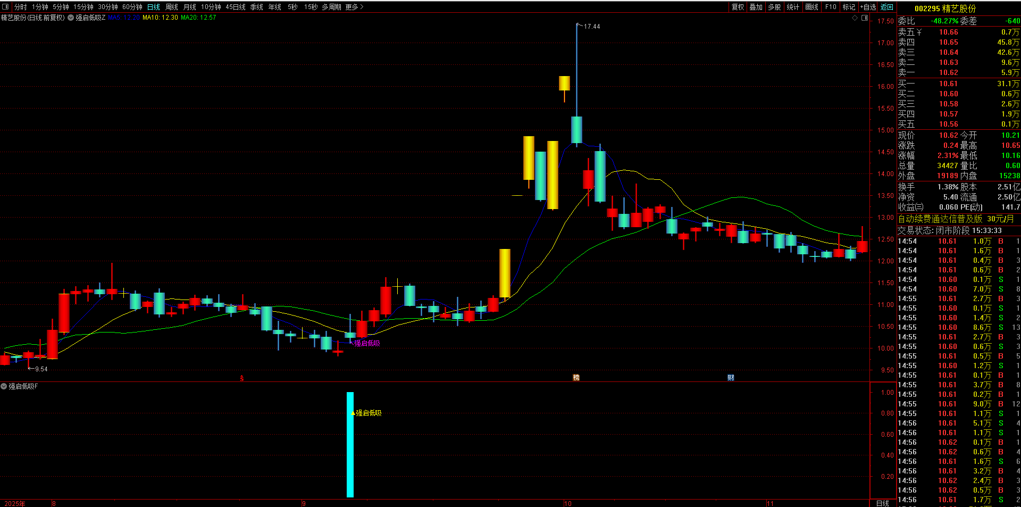Click the 复权 adjustment button
This screenshot has width=1021, height=507.
tap(738, 7)
